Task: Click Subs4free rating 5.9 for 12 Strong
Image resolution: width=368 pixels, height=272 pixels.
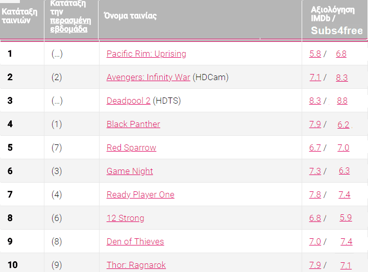Action: tap(346, 217)
